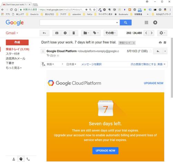The height and width of the screenshot is (162, 173).
Task: Remove the 受信トレイ label via x
Action: pyautogui.click(x=134, y=43)
